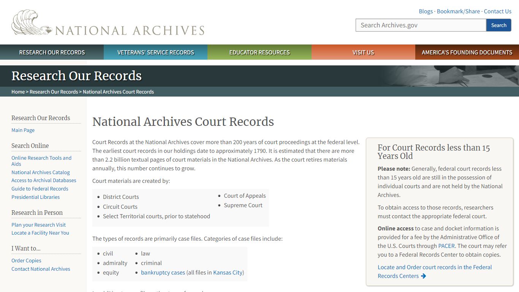Click the Search Online sidebar heading
Screen dimensions: 519x292
point(30,146)
